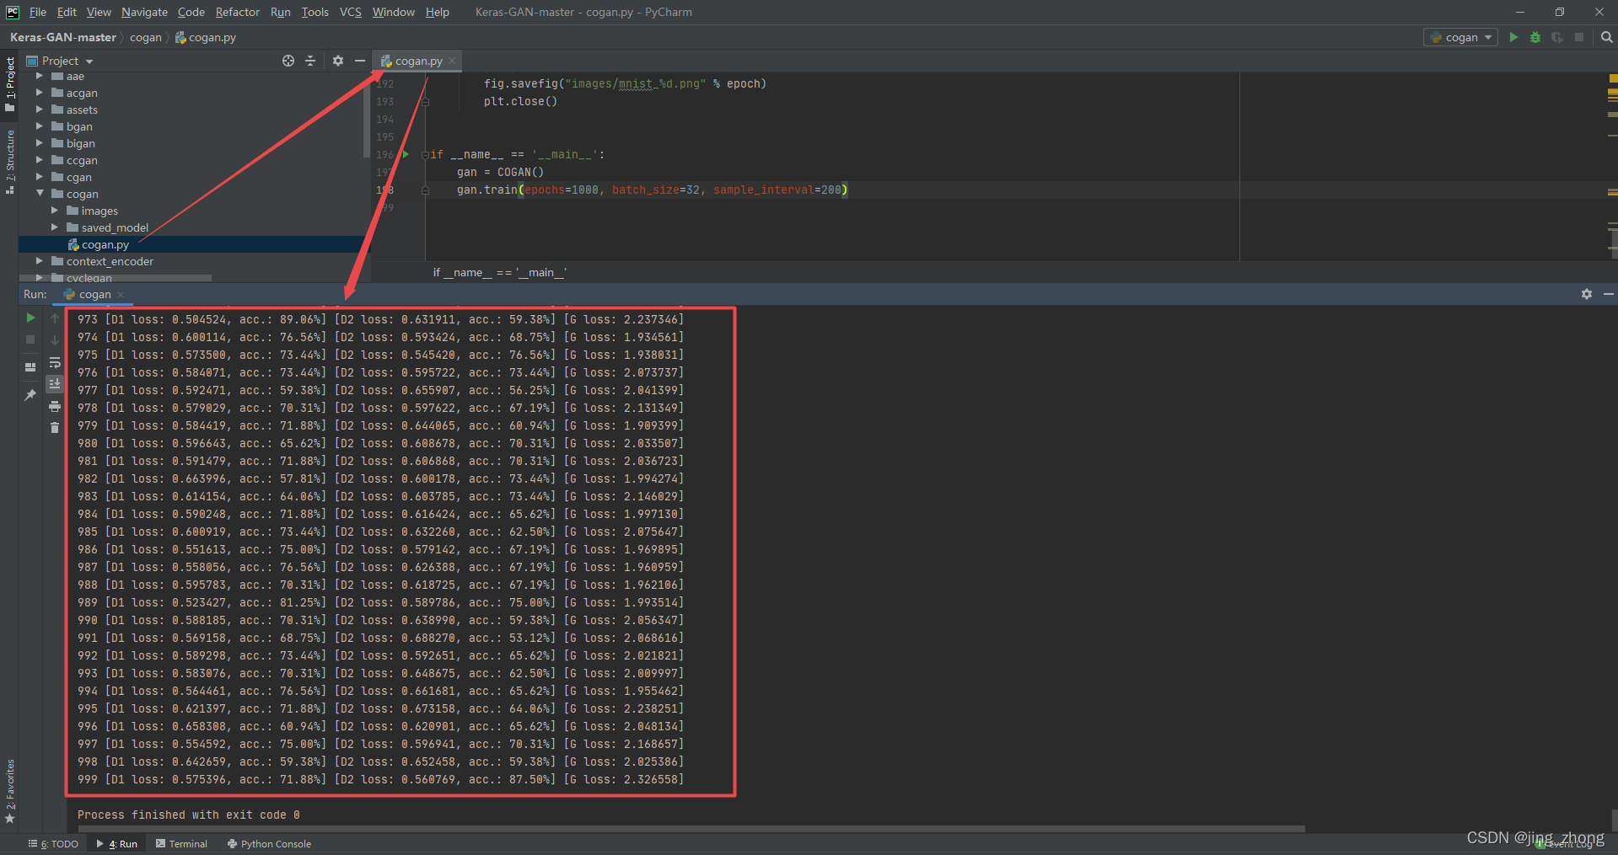Open the Terminal tool window
This screenshot has height=855, width=1618.
coord(182,843)
